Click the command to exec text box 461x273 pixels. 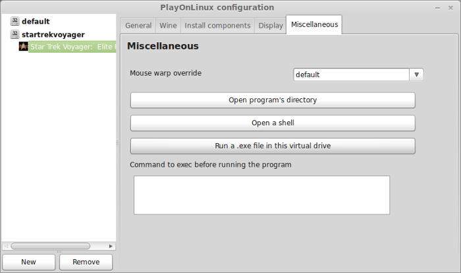coord(261,195)
